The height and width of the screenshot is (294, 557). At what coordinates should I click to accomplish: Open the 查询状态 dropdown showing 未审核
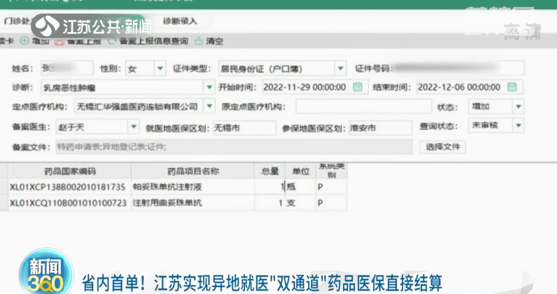tap(518, 125)
